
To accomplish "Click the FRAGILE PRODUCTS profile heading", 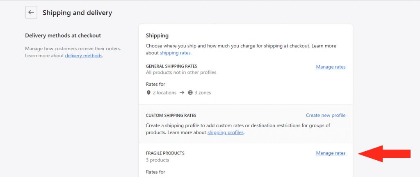I will click(165, 153).
